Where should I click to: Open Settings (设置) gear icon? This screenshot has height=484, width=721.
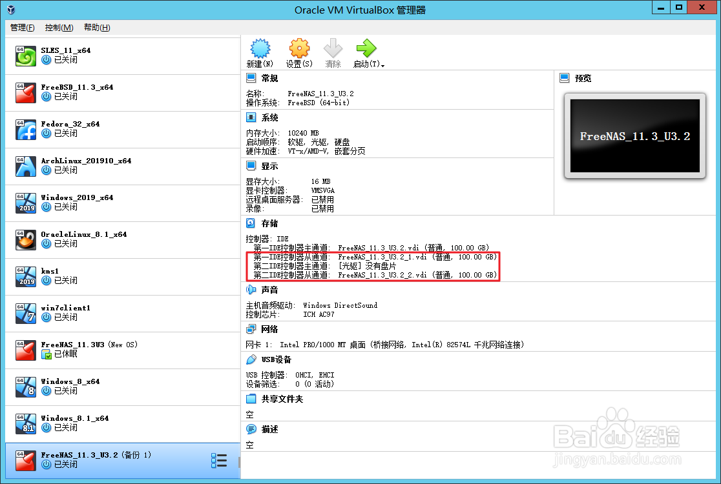(x=299, y=48)
